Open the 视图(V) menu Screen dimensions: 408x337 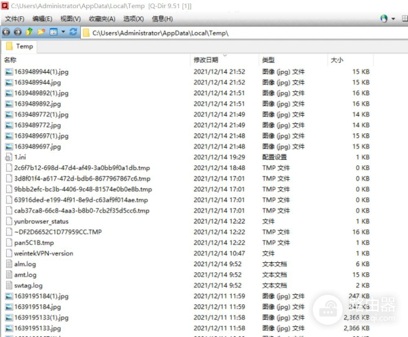coord(71,19)
